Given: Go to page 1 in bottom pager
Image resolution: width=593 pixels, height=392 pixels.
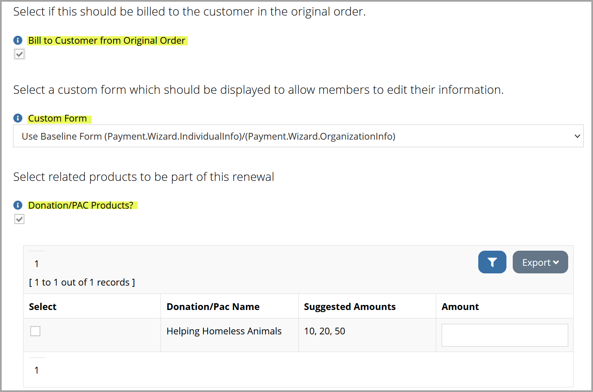Looking at the screenshot, I should point(37,370).
